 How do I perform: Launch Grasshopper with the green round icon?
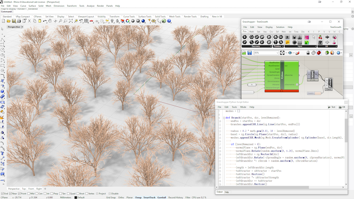[164, 21]
